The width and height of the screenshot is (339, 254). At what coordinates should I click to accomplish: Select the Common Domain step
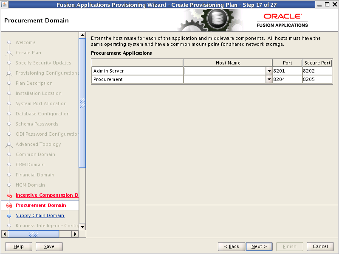pyautogui.click(x=35, y=154)
